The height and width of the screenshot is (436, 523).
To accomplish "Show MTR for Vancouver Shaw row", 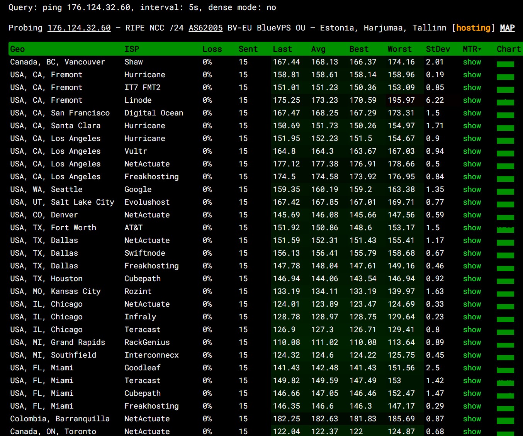I will [x=472, y=62].
